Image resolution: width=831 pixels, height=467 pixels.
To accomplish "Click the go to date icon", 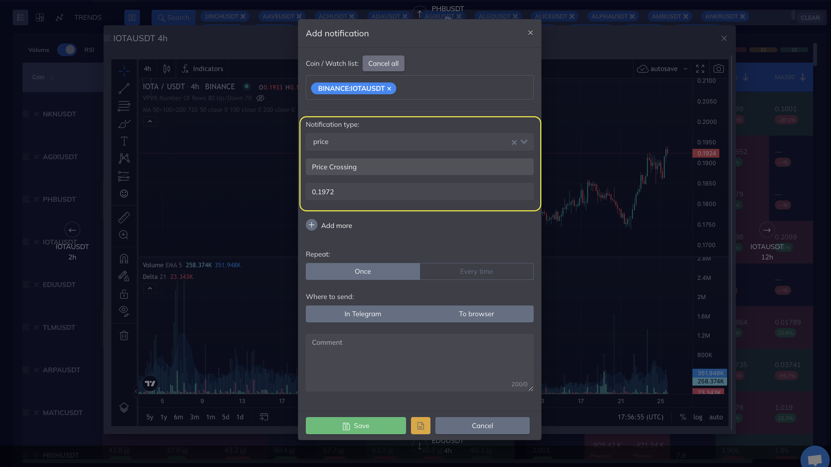I will click(x=264, y=417).
